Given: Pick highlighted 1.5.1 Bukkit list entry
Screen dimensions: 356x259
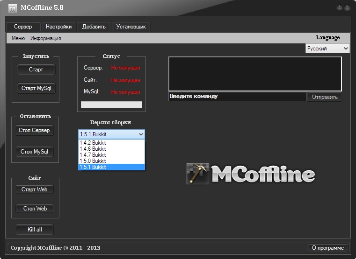Looking at the screenshot, I should (x=111, y=167).
